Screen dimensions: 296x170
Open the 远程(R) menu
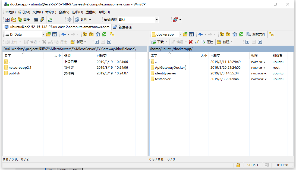click(91, 12)
